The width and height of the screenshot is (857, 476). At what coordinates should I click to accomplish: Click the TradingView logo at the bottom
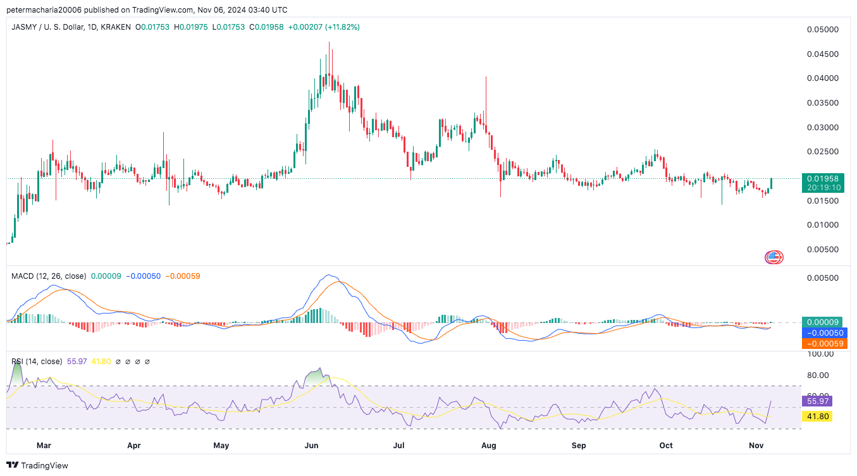coord(37,465)
